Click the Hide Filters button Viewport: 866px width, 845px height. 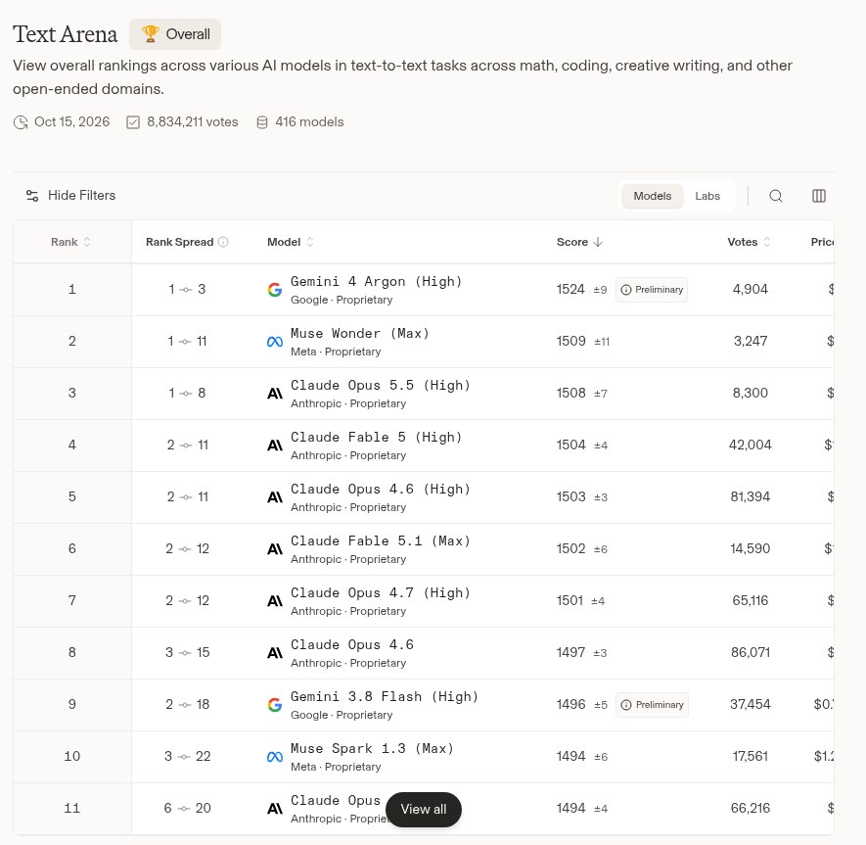[x=70, y=196]
